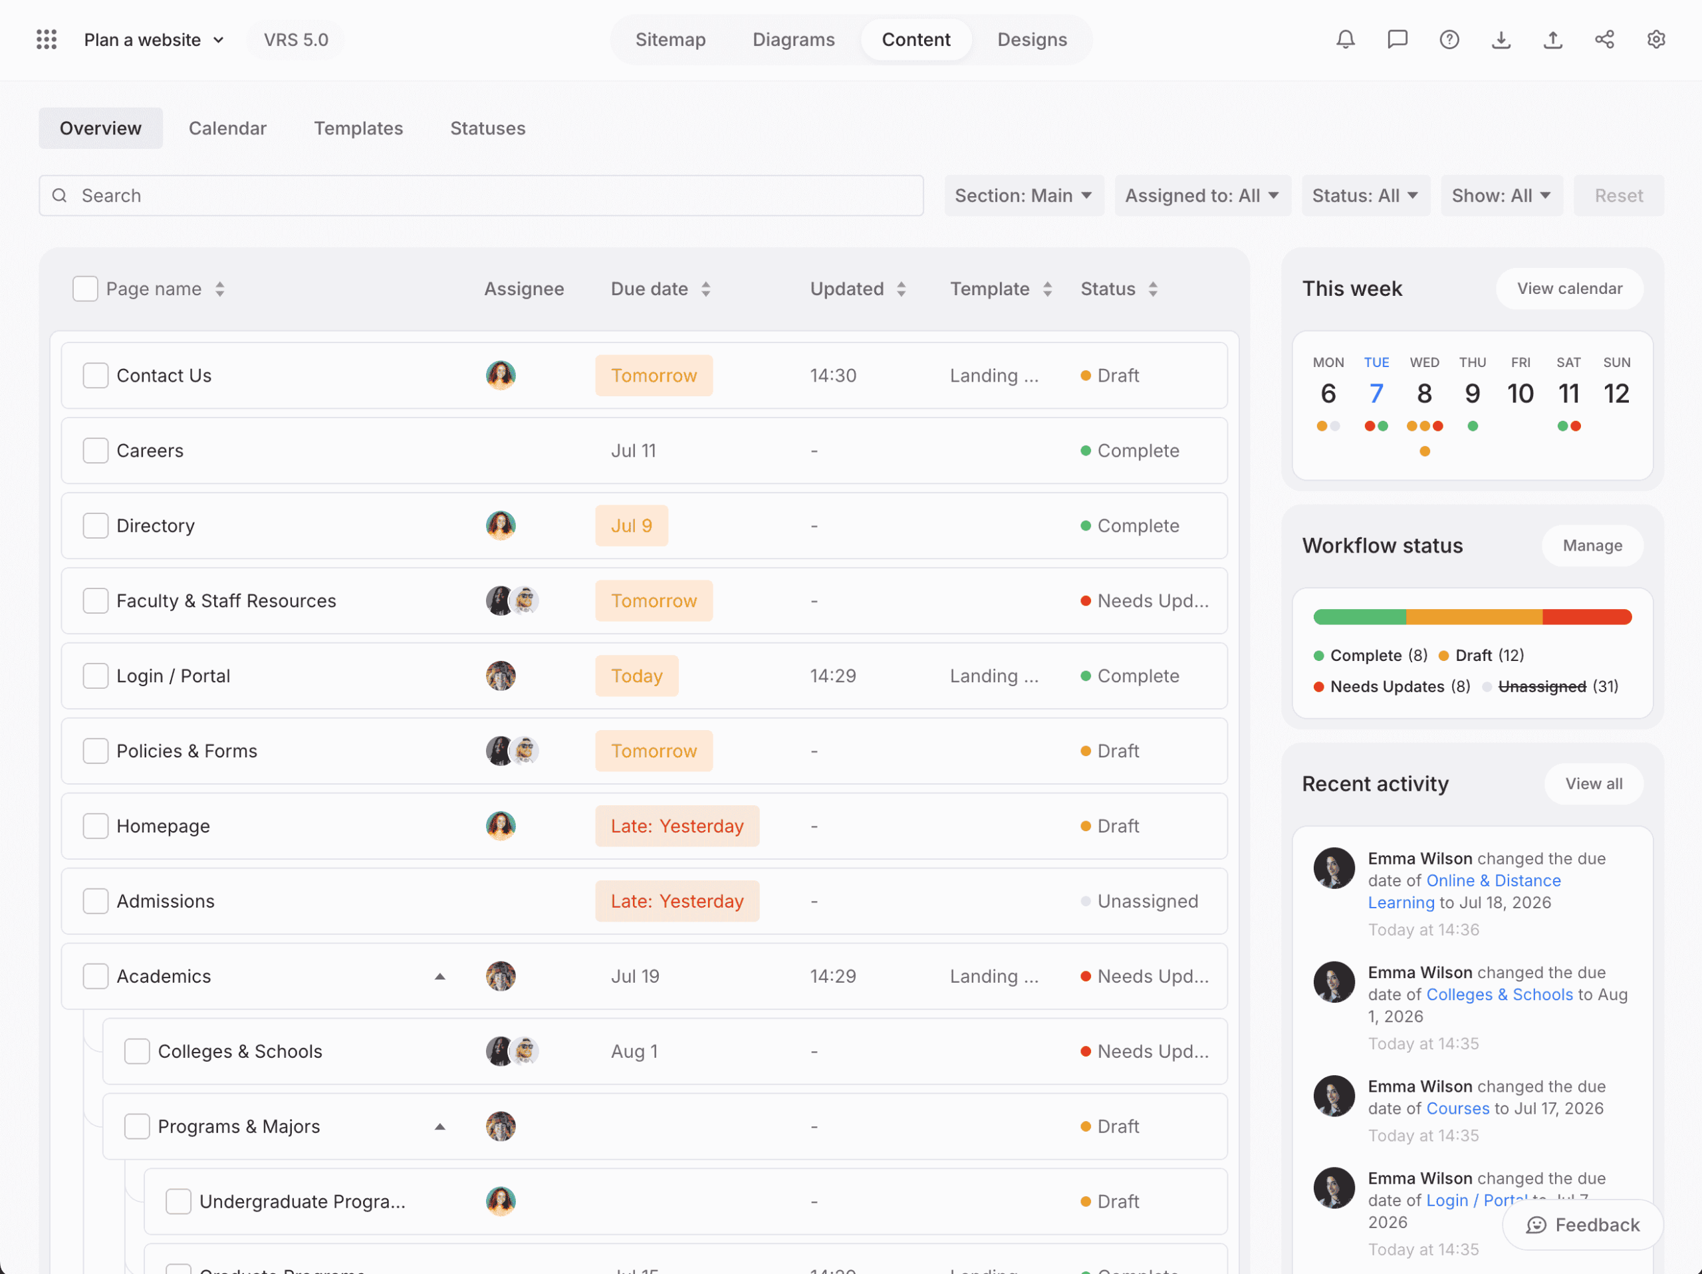Open the Online & Distance Learning link
Viewport: 1702px width, 1274px height.
1464,891
